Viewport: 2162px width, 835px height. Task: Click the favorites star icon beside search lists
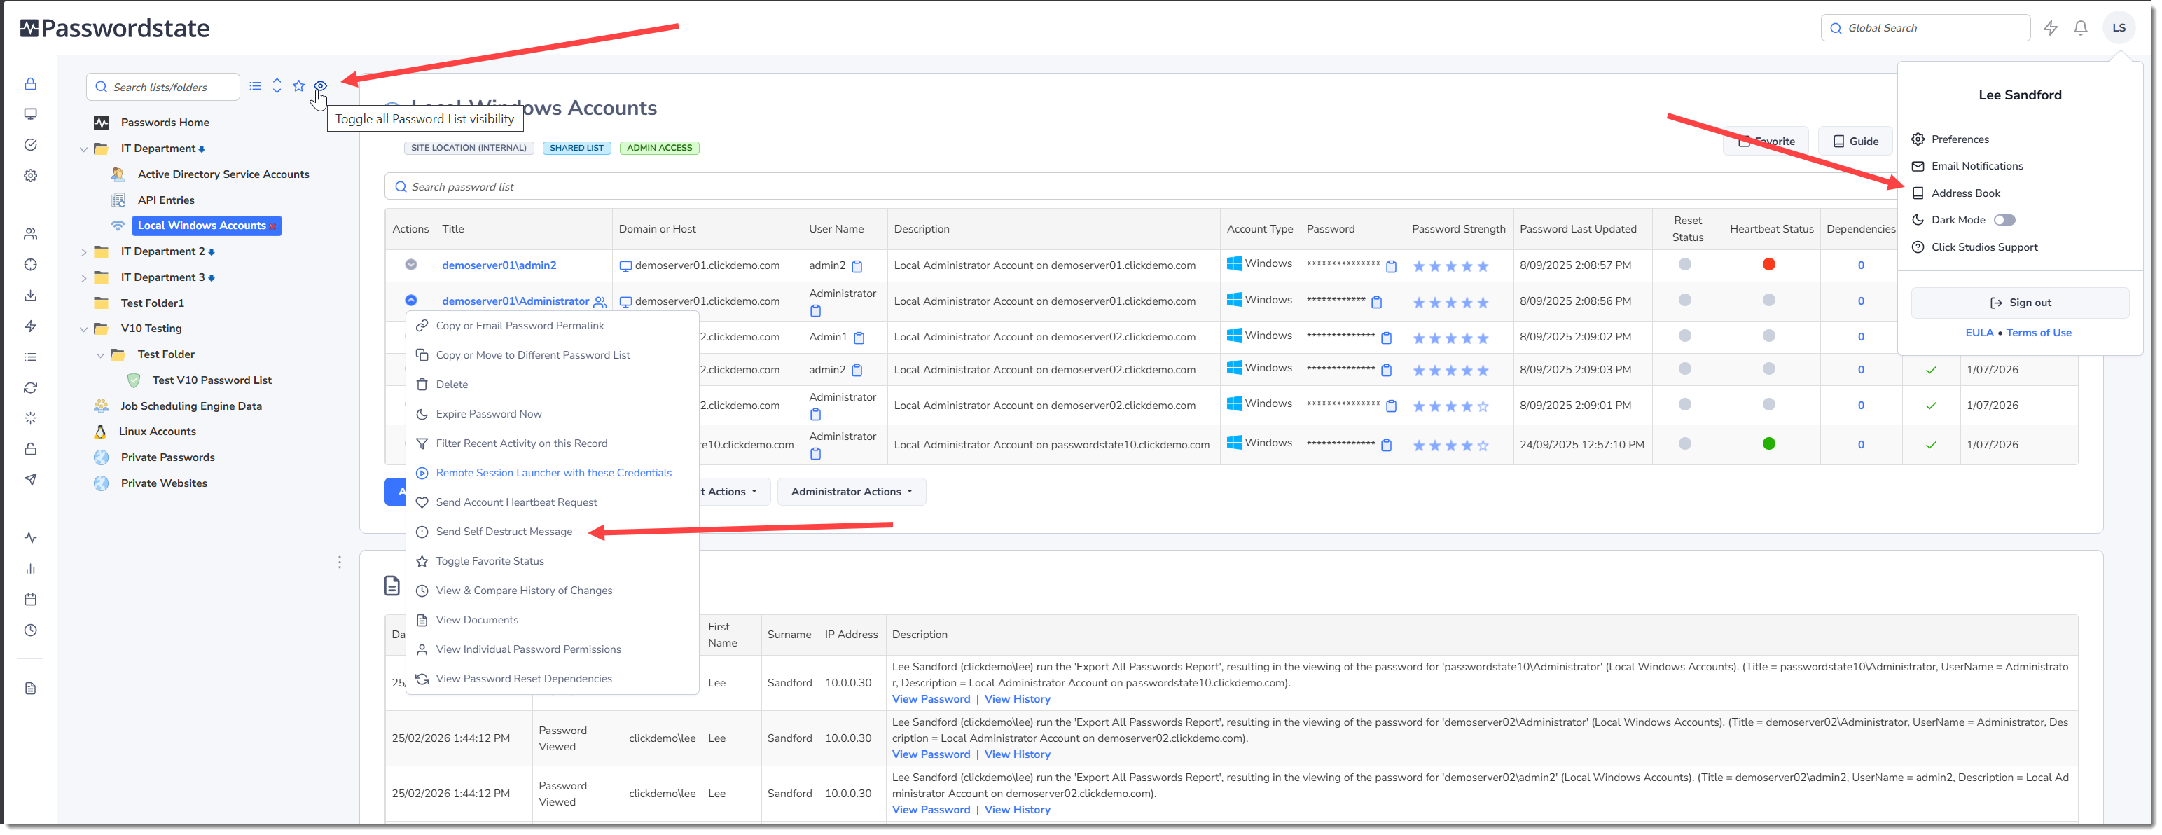(x=299, y=85)
